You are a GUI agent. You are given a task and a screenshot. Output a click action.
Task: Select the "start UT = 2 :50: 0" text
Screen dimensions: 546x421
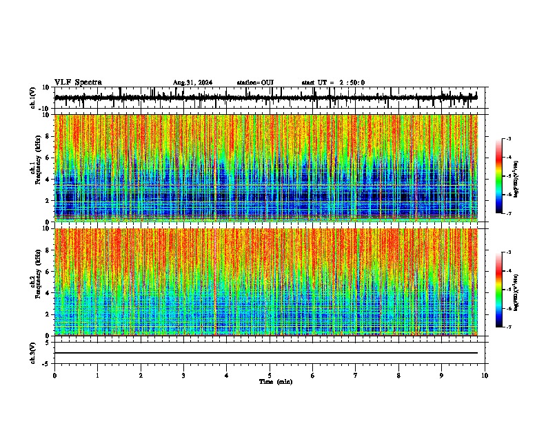tap(333, 83)
